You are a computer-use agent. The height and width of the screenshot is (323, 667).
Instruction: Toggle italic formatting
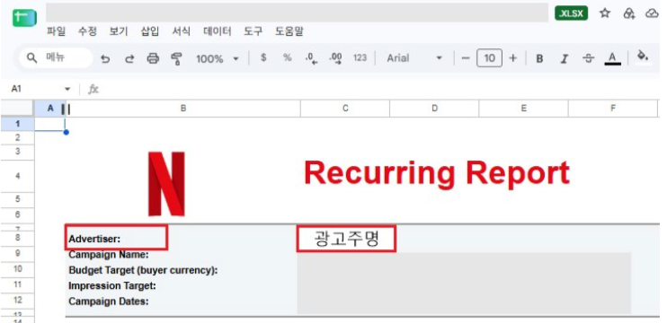pyautogui.click(x=564, y=58)
